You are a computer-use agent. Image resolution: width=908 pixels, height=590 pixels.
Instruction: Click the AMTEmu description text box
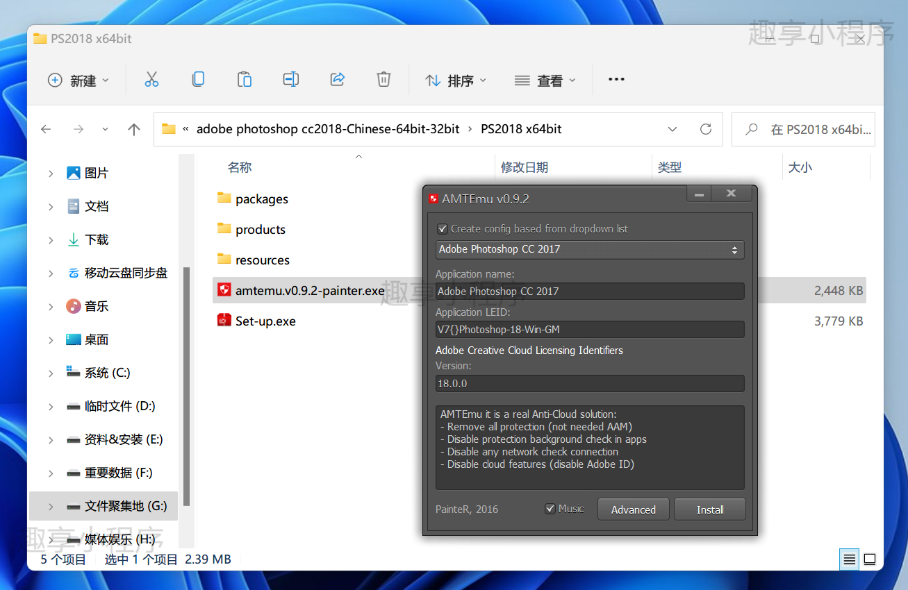click(590, 448)
